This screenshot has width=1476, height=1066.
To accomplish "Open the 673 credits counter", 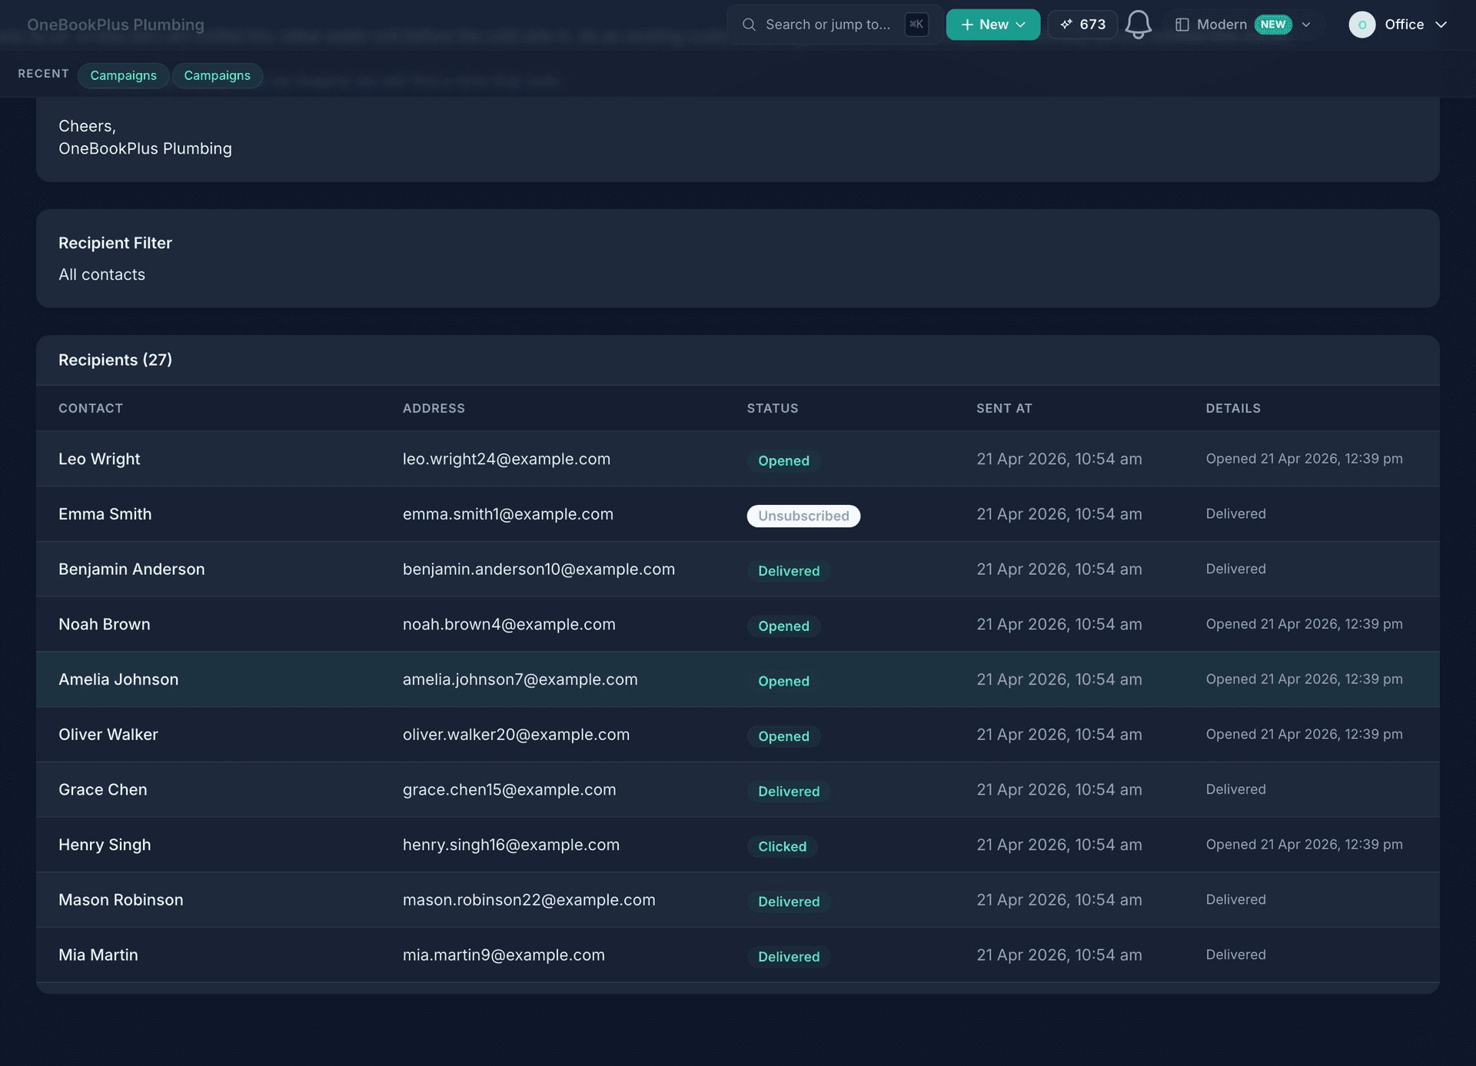I will [1082, 25].
